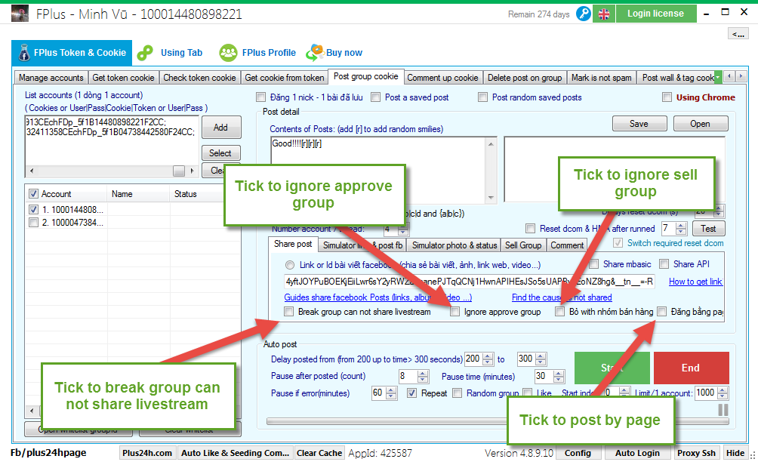Click the Clear Cache button
The width and height of the screenshot is (758, 462).
pyautogui.click(x=319, y=453)
